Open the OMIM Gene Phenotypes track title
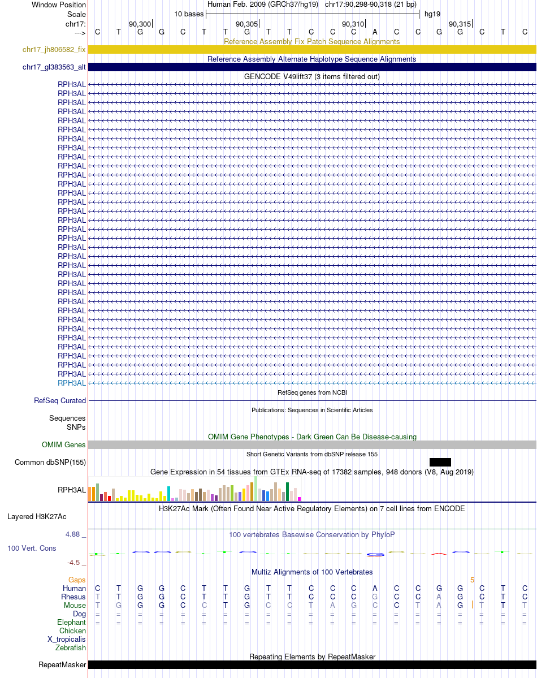Viewport: 537px width, 678px height. [312, 437]
